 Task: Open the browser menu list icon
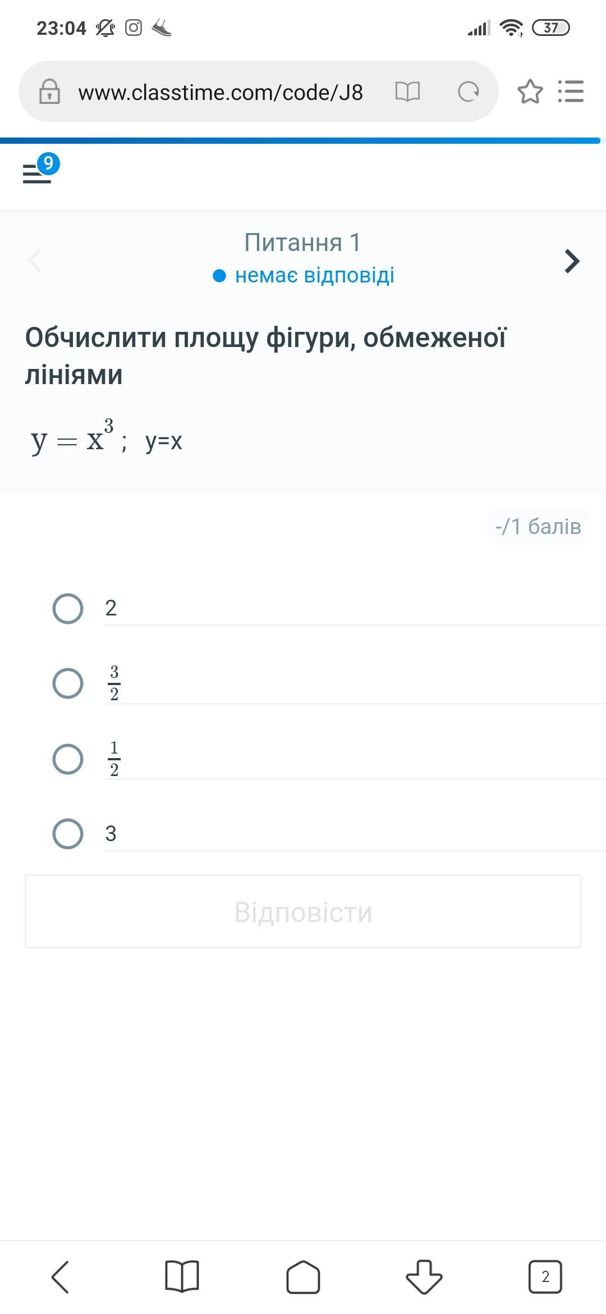click(571, 92)
